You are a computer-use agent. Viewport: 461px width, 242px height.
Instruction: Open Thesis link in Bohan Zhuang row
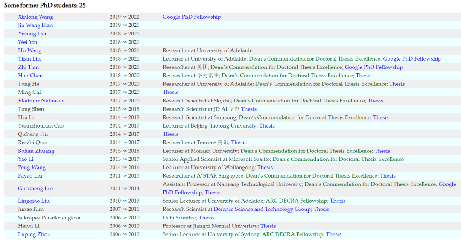pos(382,151)
